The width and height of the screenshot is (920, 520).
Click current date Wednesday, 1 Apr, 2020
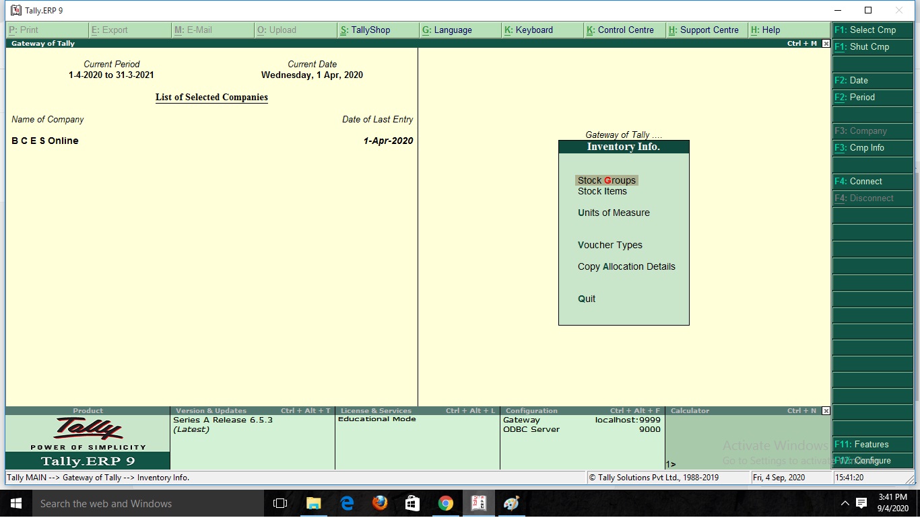coord(312,75)
